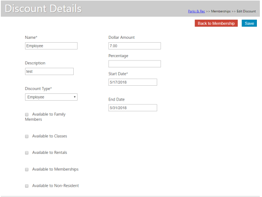Select the End Date field with 5/31/2018

132,108
